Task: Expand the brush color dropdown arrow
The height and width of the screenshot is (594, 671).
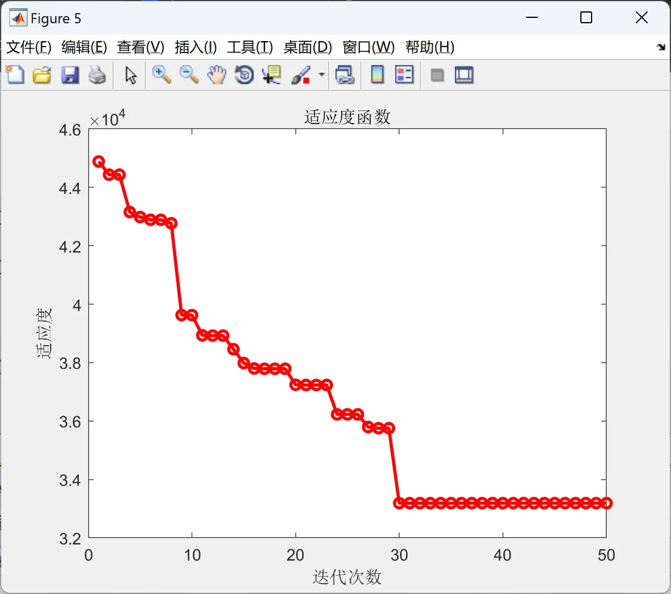Action: 322,75
